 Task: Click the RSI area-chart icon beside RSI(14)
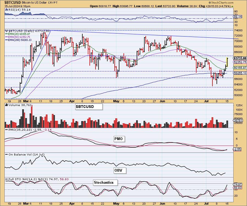[6, 10]
